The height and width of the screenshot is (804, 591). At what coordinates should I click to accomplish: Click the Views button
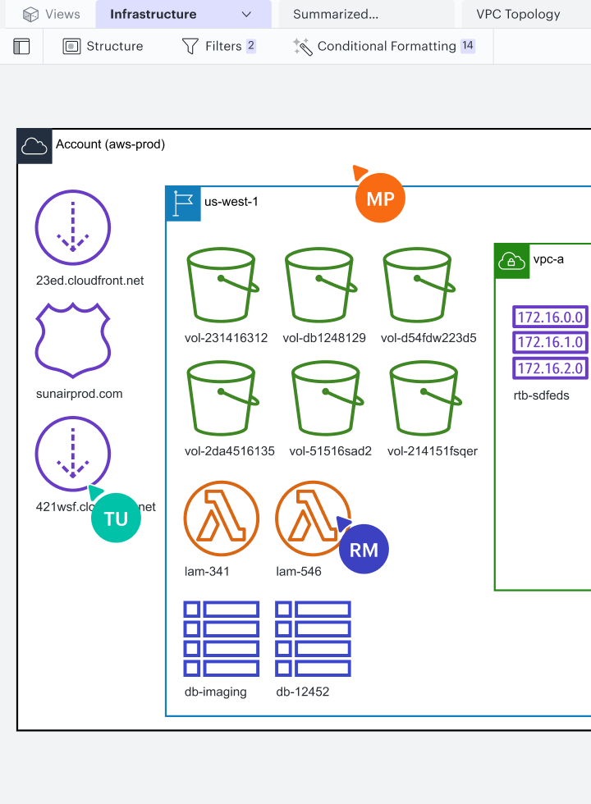pos(53,14)
